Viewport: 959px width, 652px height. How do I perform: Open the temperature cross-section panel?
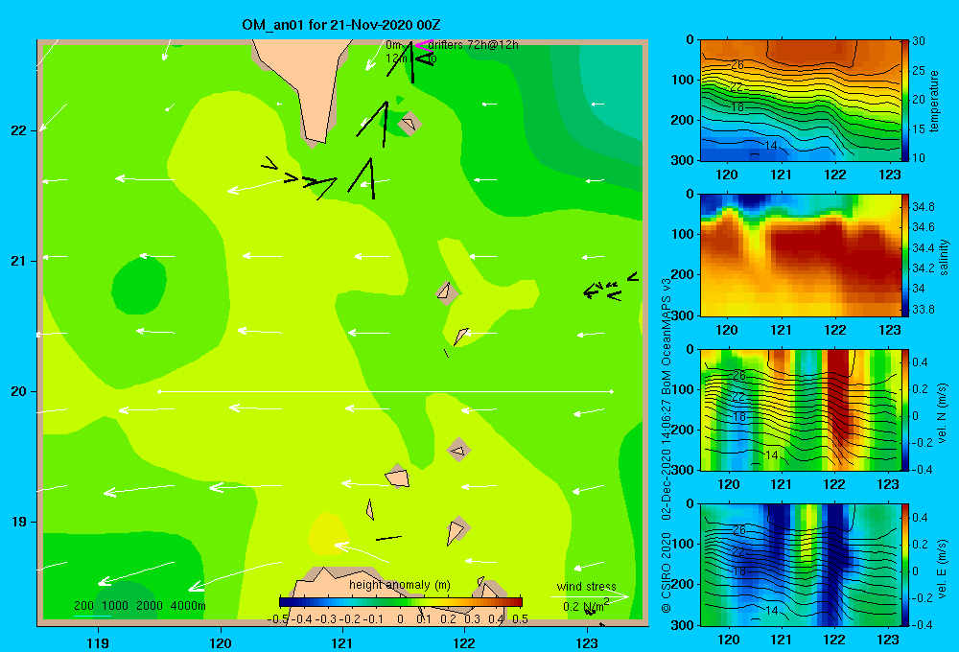pos(801,101)
